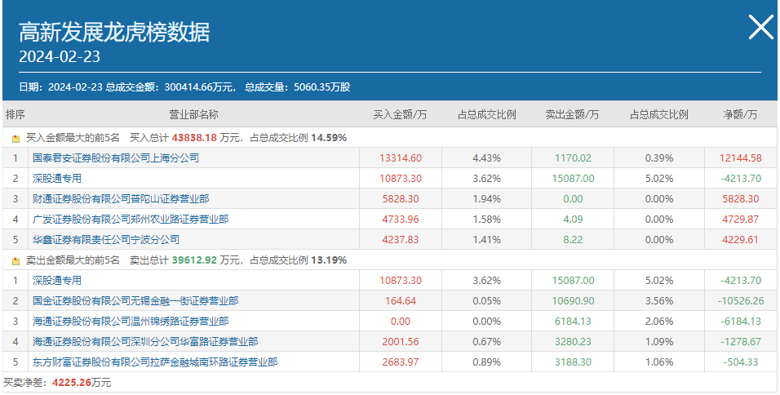Select sell amount 4.09
780x395 pixels.
tap(573, 220)
